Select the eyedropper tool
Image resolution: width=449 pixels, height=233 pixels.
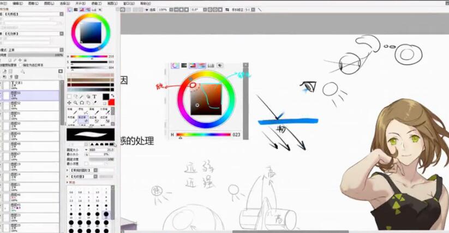tap(94, 103)
